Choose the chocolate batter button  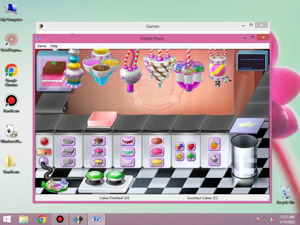tap(98, 142)
